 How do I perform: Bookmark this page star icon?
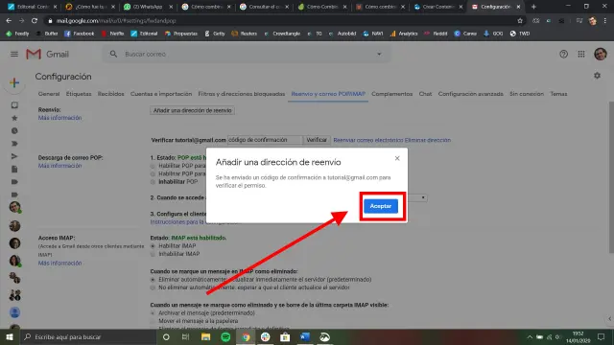coord(520,21)
